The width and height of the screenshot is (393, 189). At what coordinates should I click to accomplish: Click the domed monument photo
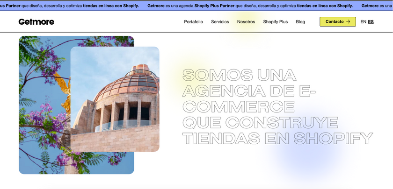point(115,99)
